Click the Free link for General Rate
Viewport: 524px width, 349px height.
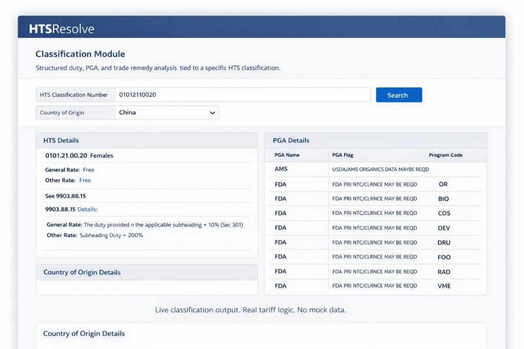tap(89, 170)
